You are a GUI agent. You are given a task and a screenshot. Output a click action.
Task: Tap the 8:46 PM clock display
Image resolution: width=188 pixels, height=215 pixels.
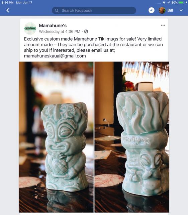click(7, 2)
